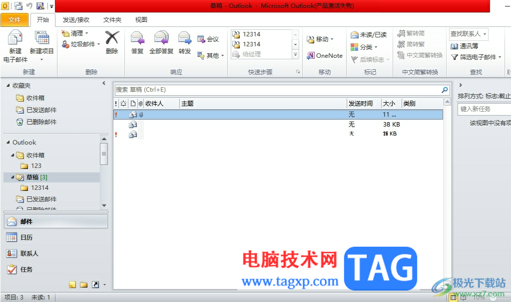Switch to Mail (邮件) navigation
Image resolution: width=511 pixels, height=302 pixels.
point(56,221)
